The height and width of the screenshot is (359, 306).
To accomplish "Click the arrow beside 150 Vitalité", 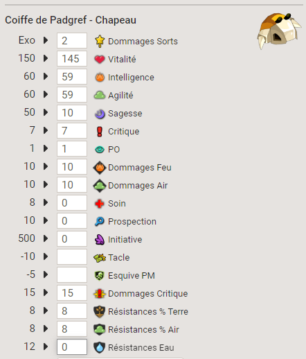I will (x=46, y=58).
